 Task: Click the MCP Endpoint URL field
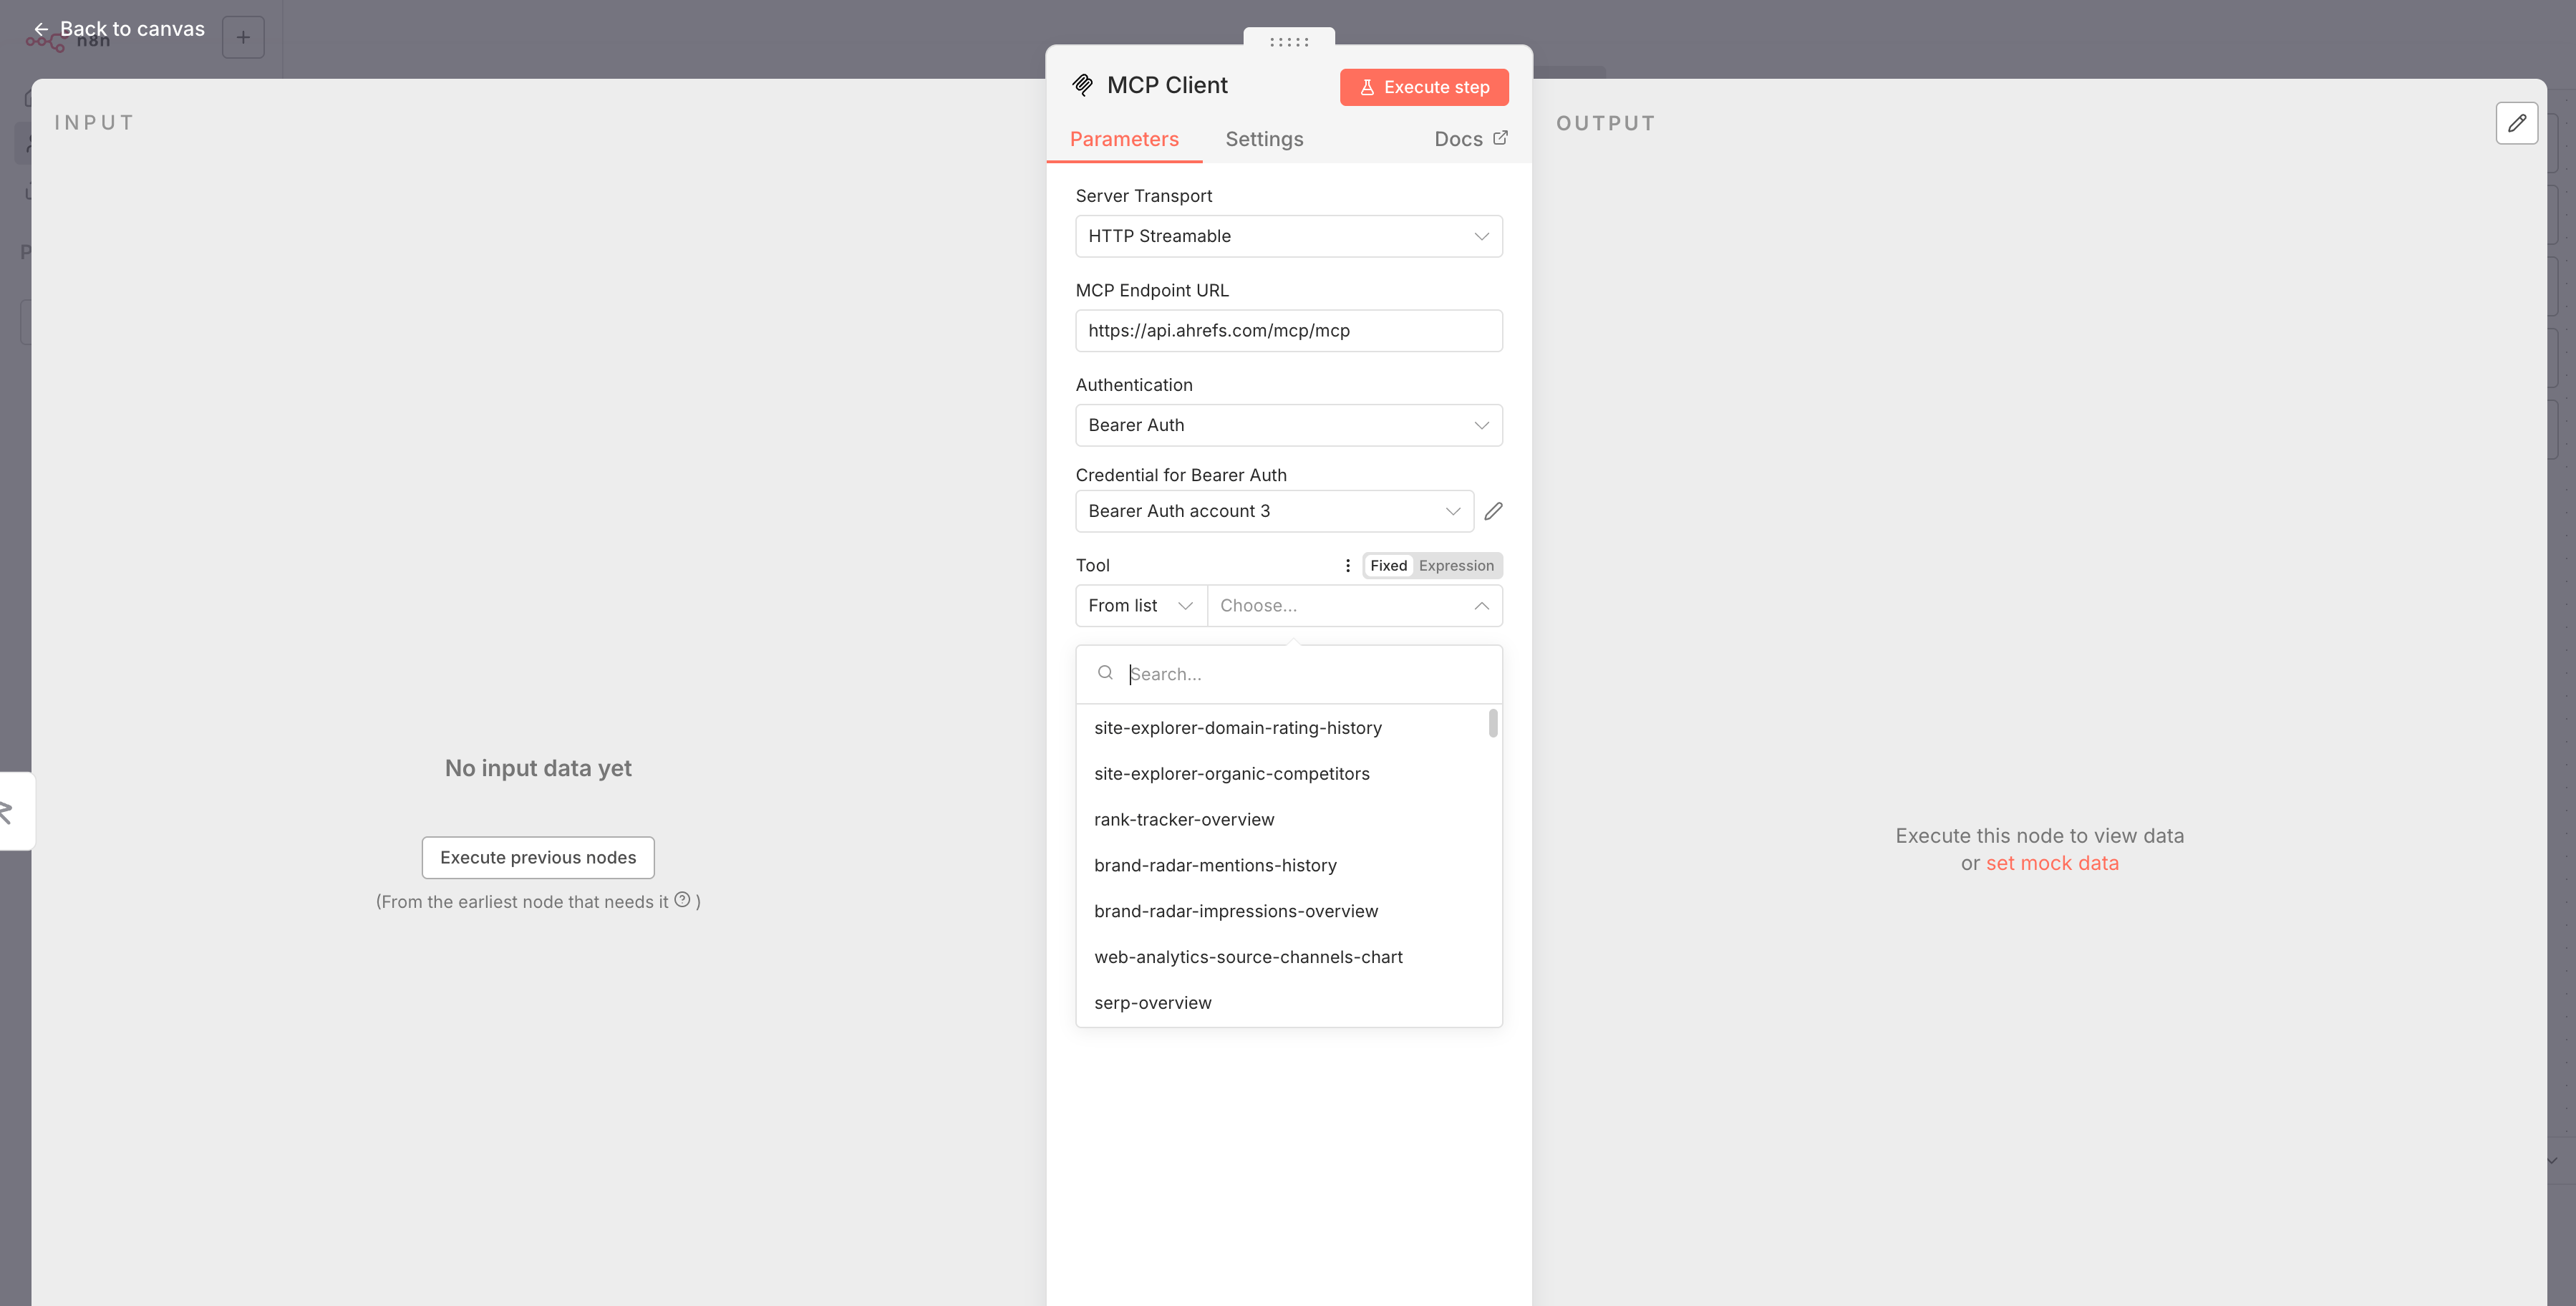pos(1288,331)
